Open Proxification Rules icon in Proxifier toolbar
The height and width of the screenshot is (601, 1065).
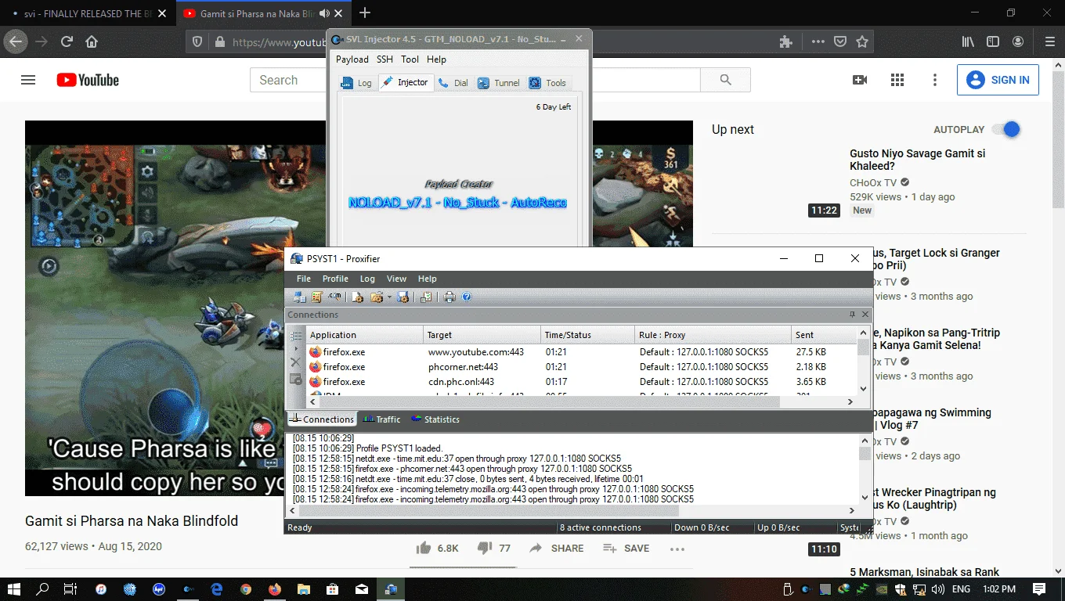click(x=317, y=297)
